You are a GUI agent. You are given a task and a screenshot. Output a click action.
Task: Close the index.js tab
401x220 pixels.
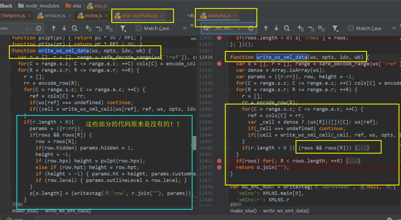coord(106,16)
